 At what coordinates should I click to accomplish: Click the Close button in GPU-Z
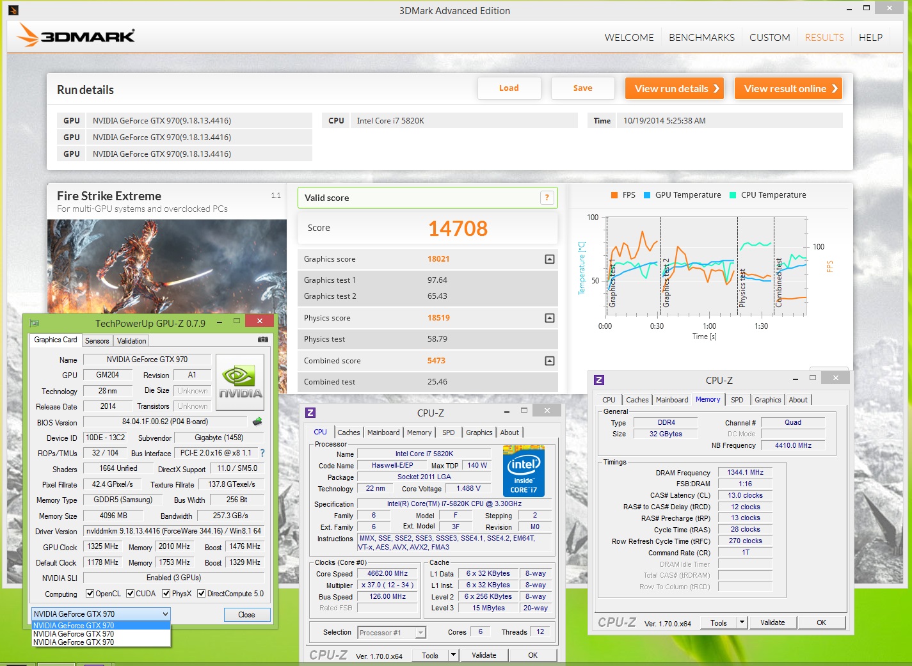click(x=247, y=615)
